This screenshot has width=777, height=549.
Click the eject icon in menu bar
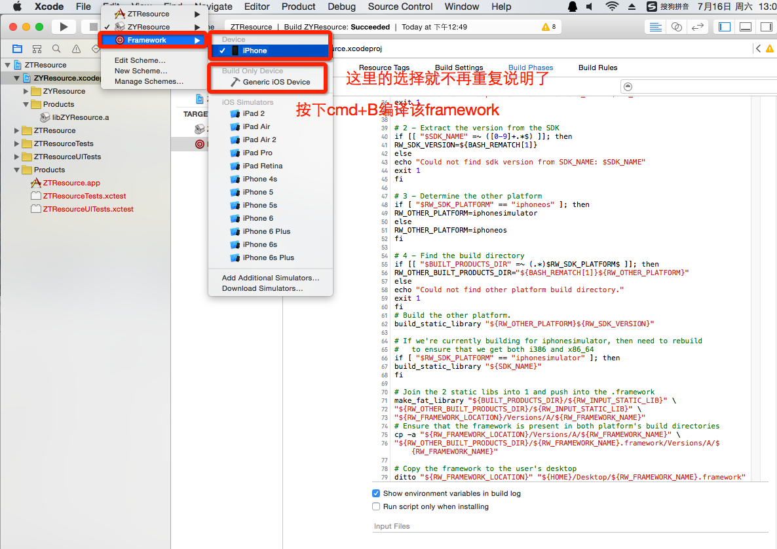(632, 7)
